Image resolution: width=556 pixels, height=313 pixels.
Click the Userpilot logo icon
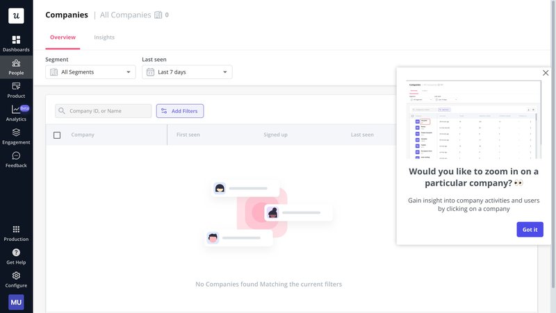pyautogui.click(x=16, y=15)
